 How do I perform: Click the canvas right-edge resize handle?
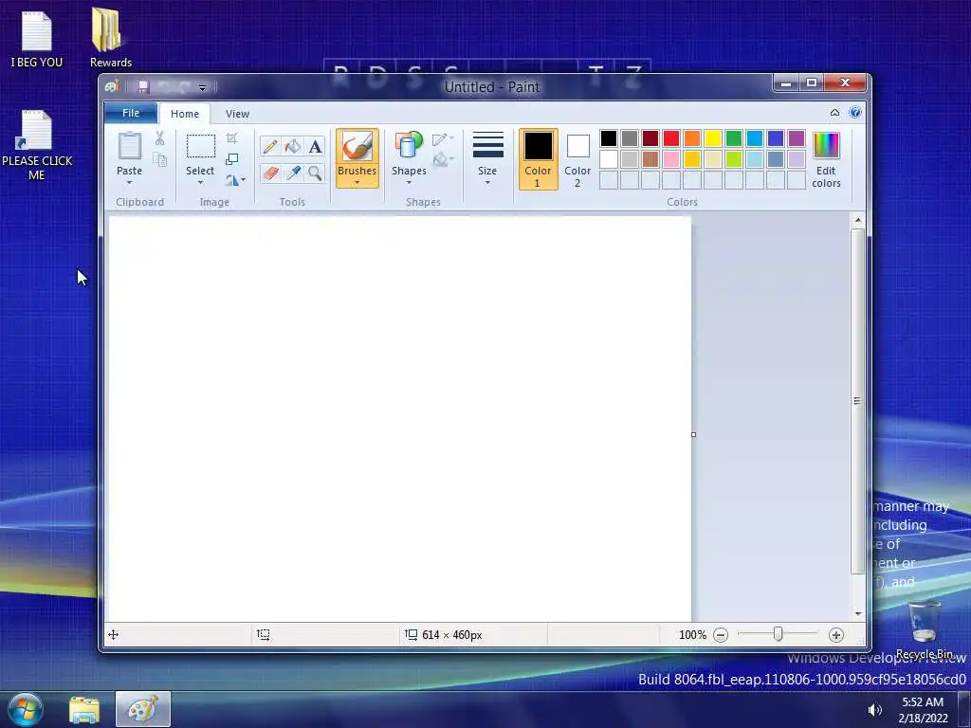pos(693,434)
